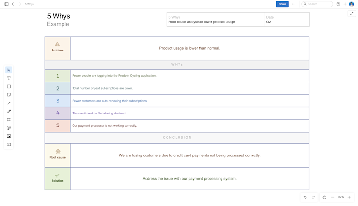This screenshot has width=358, height=206.
Task: Open the more options ellipsis menu
Action: tap(294, 4)
